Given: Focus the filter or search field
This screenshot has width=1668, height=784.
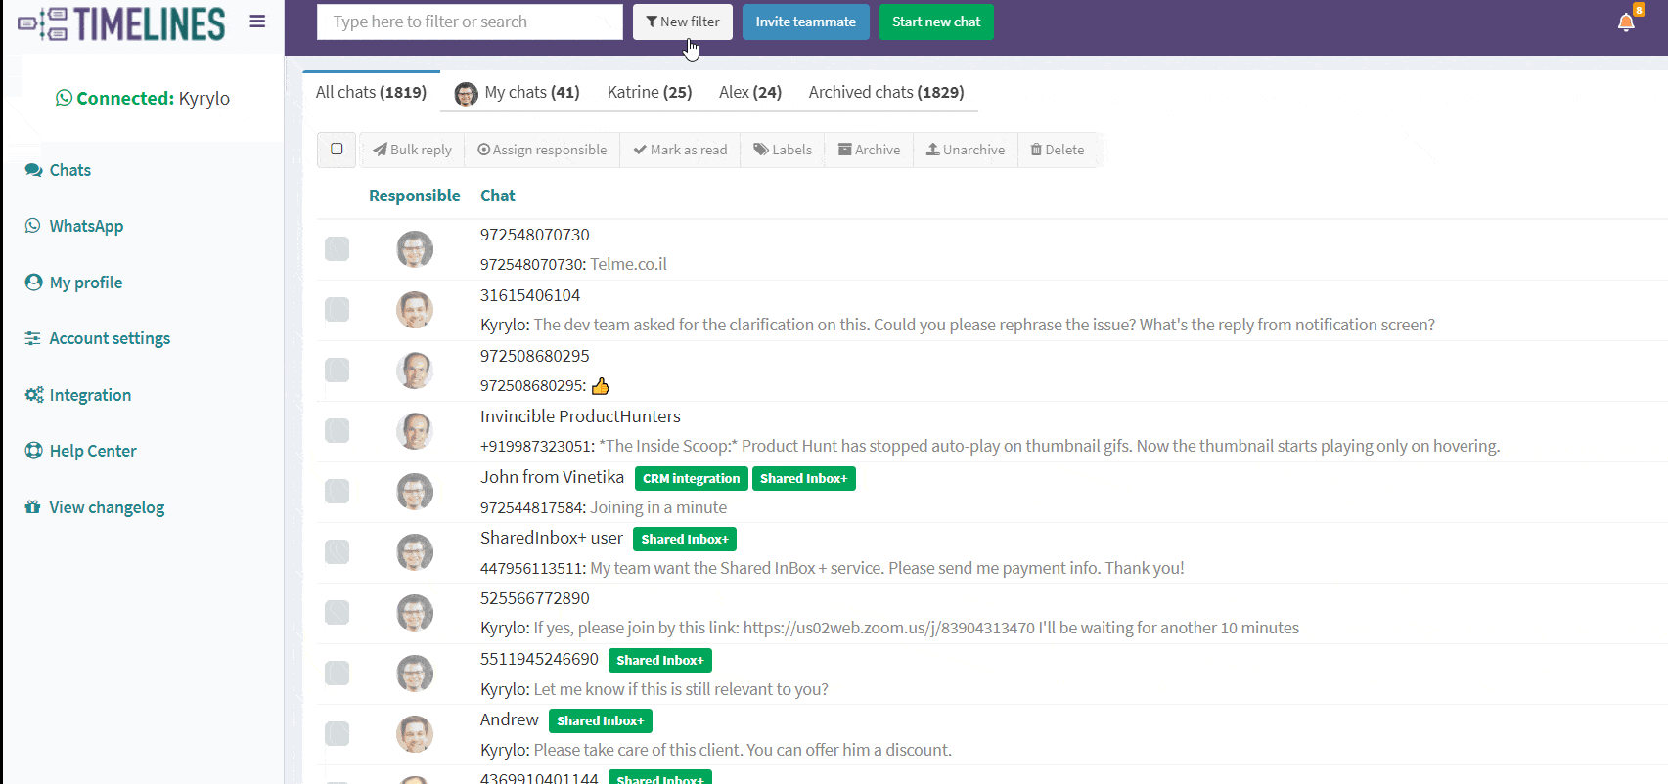Looking at the screenshot, I should click(x=470, y=22).
